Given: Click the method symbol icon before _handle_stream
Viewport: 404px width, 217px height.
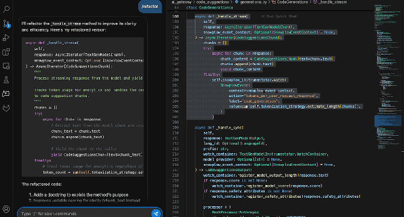Looking at the screenshot, I should coord(315,2).
